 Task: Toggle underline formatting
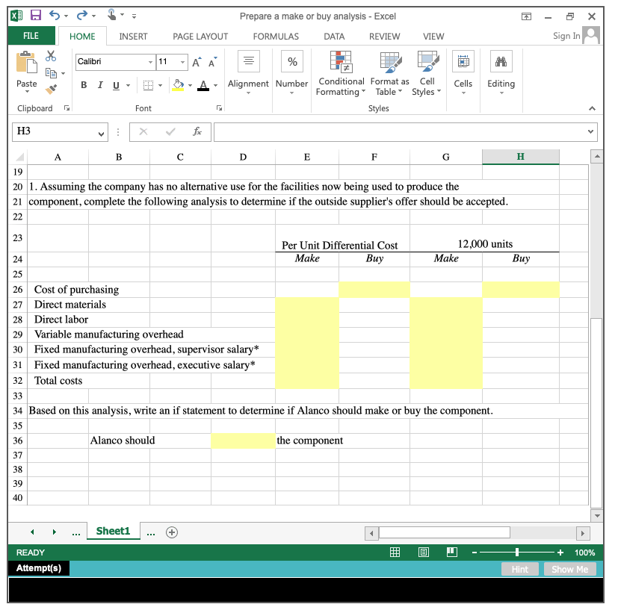coord(117,84)
